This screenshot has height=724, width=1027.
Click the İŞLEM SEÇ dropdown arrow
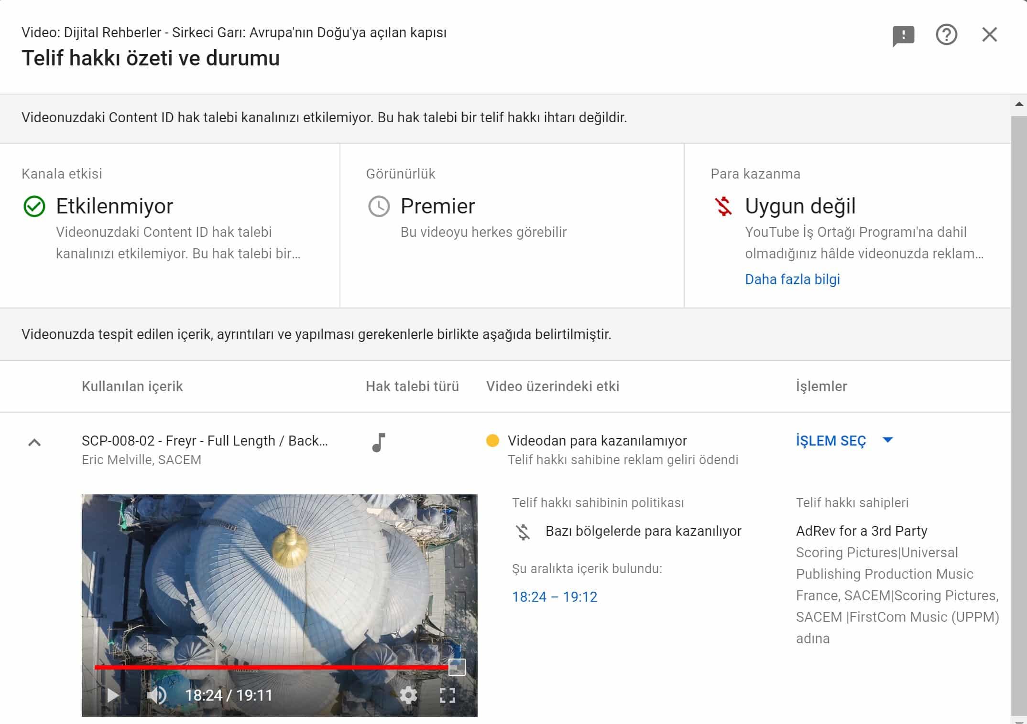point(887,440)
